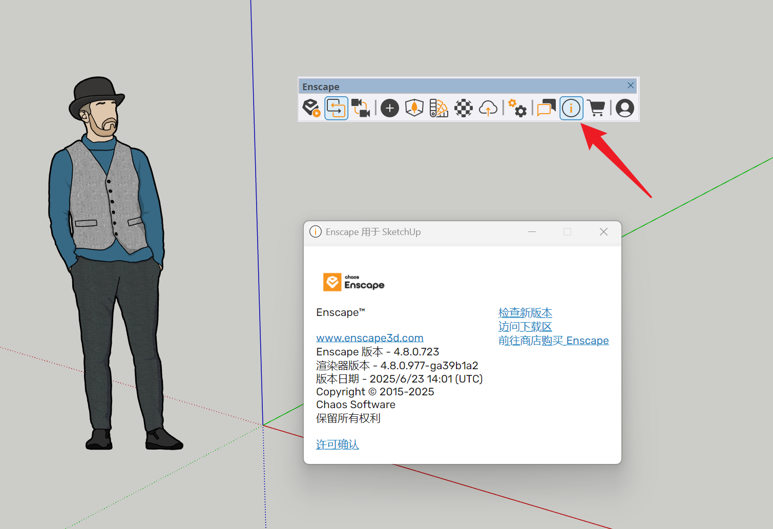This screenshot has width=773, height=529.
Task: Open the Enscape objects plus icon
Action: click(x=390, y=108)
